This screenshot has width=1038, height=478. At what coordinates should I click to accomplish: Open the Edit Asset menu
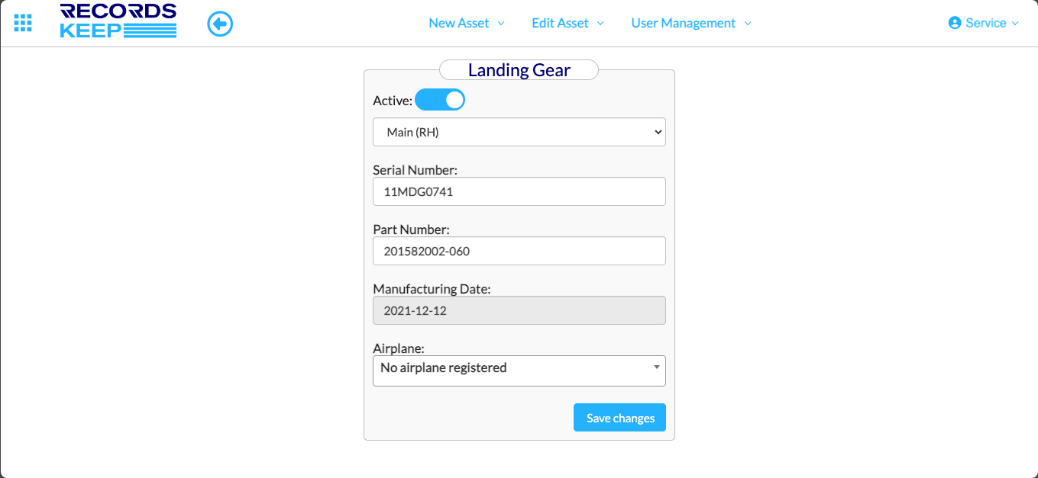[x=560, y=23]
